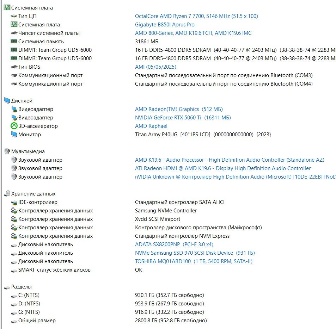336x329 pixels.
Task: Open the AMD Raphael link
Action: point(151,126)
